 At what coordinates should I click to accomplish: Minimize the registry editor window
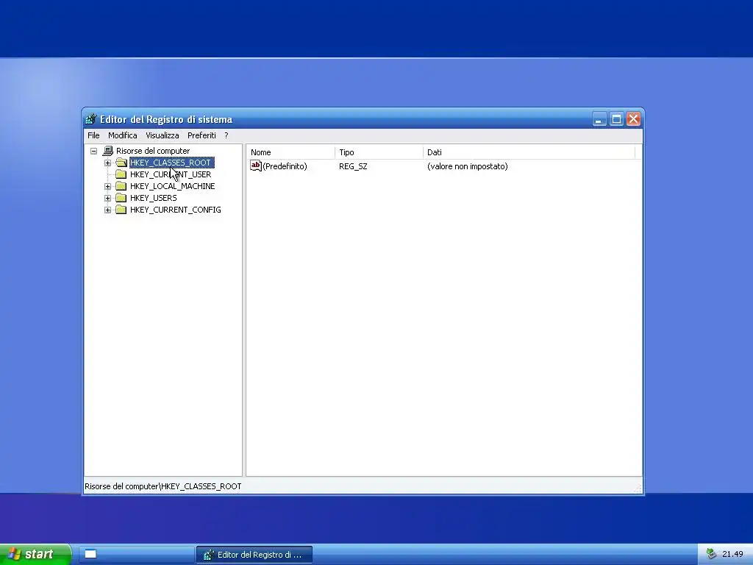pyautogui.click(x=599, y=119)
